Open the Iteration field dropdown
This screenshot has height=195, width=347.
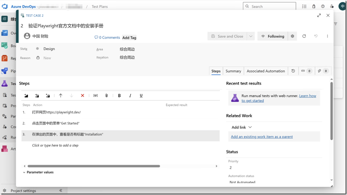tap(127, 57)
